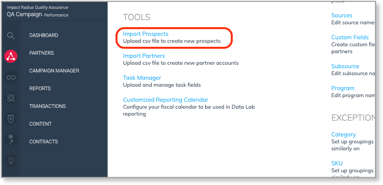Open the Import Partners link

click(144, 56)
